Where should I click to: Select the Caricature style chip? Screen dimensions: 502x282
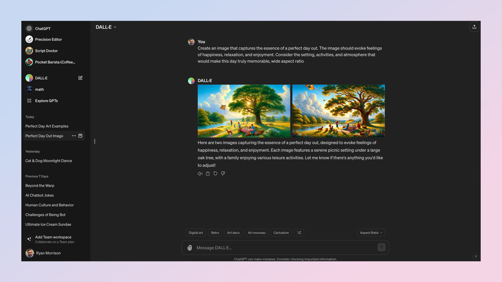tap(281, 233)
